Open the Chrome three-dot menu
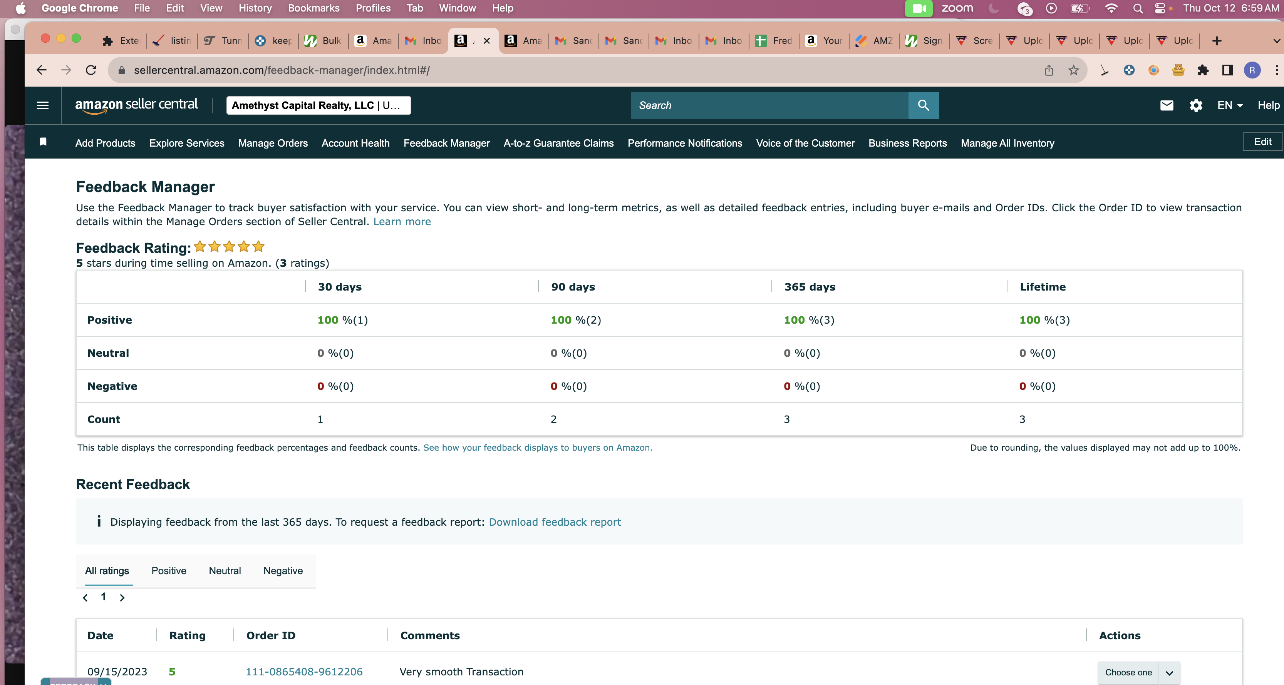 (x=1277, y=70)
